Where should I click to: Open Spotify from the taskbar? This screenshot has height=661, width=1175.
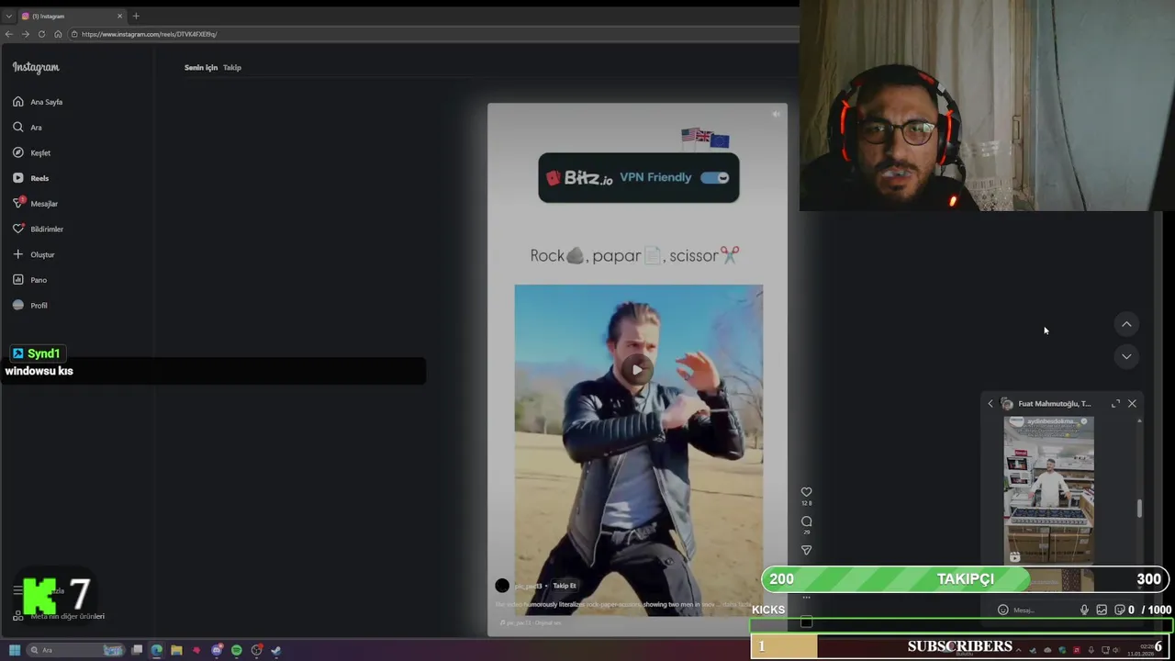pyautogui.click(x=237, y=650)
